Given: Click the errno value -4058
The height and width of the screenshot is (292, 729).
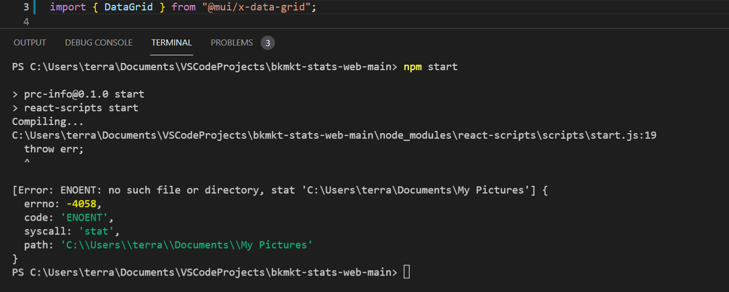Looking at the screenshot, I should [x=81, y=204].
